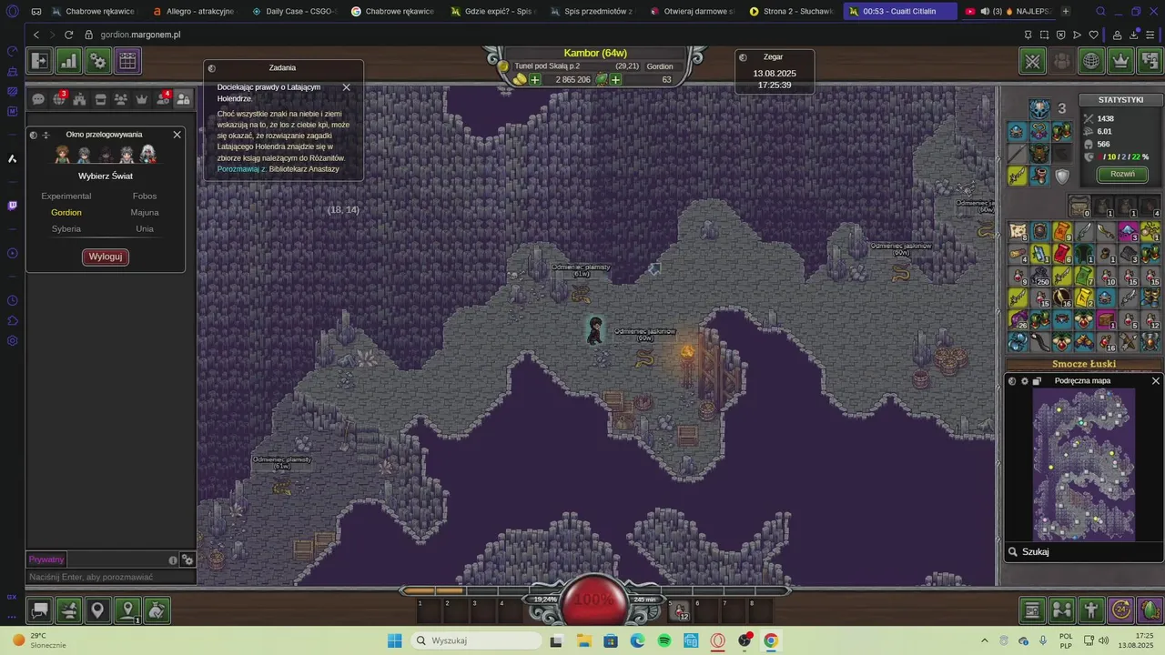Click the money bag icon bottom-left
Screen dimensions: 1165x655
(x=157, y=610)
